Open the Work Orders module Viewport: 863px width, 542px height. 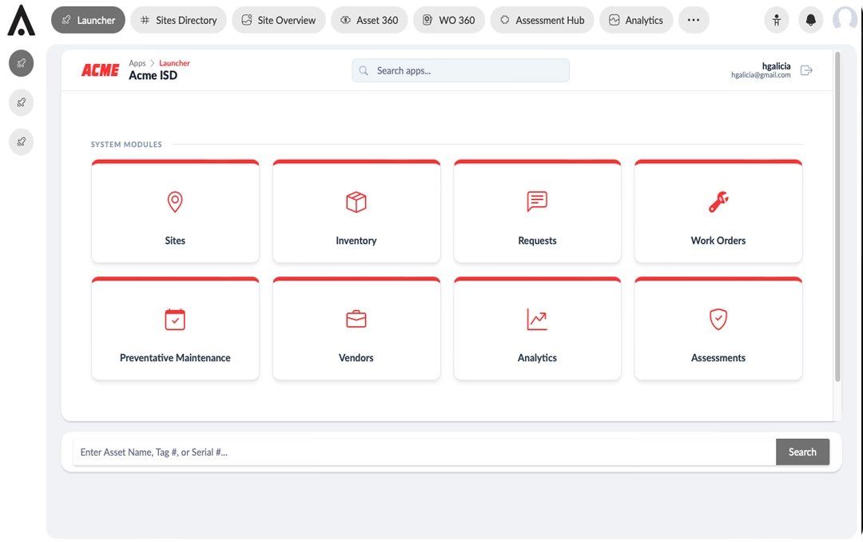tap(718, 210)
